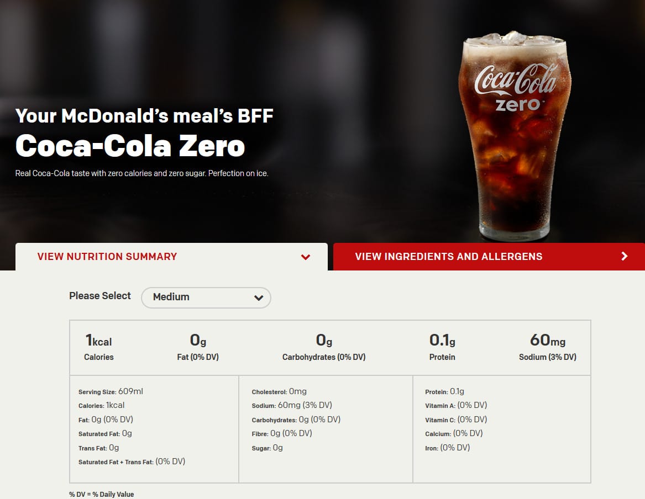Open View Ingredients and Allergens tab
The height and width of the screenshot is (499, 645).
pos(448,257)
